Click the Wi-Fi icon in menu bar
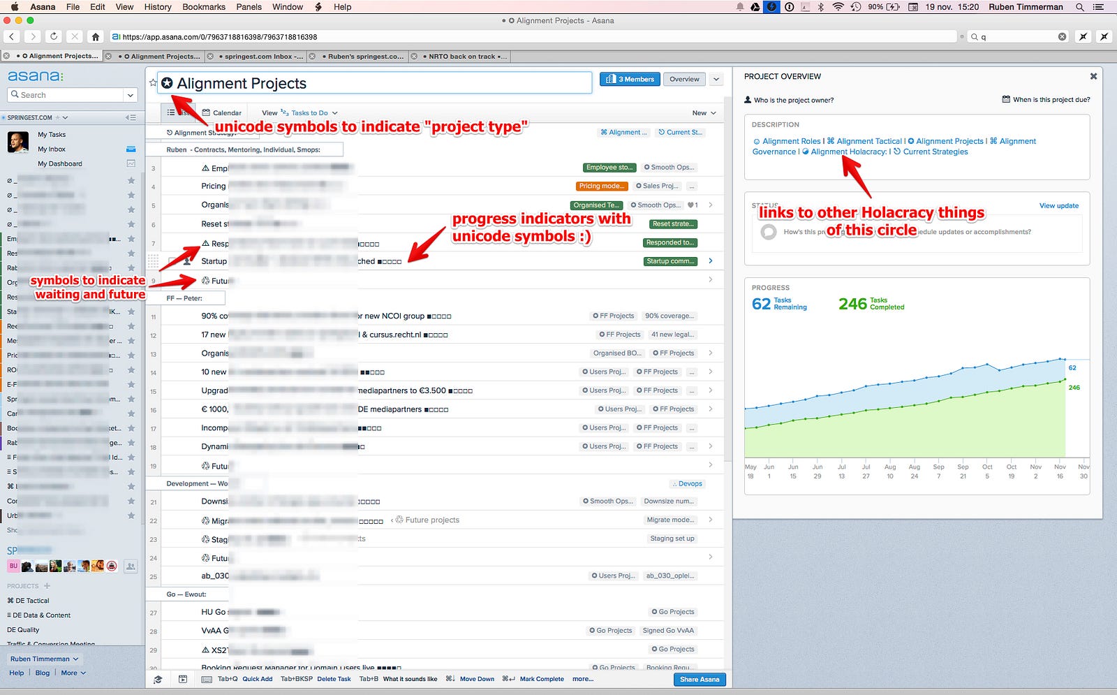Viewport: 1117px width, 695px height. [x=838, y=7]
